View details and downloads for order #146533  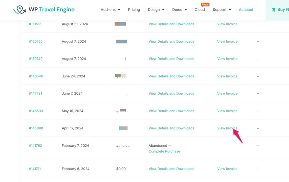pos(171,111)
